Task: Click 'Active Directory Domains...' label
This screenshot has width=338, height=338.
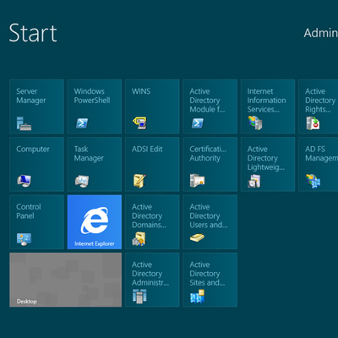Action: click(149, 216)
